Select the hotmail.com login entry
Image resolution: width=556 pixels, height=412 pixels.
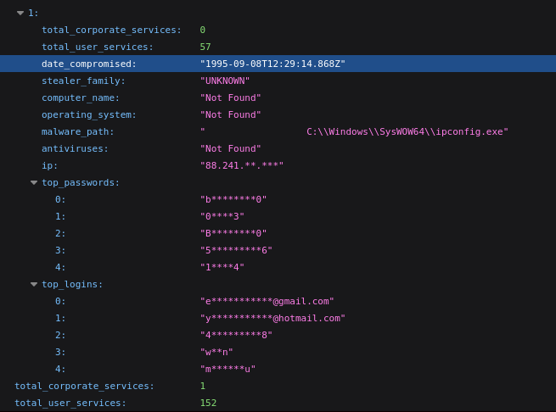(x=272, y=318)
